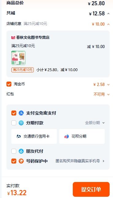Disable the 号码保护中 checkbox
The width and height of the screenshot is (113, 198).
[14, 161]
